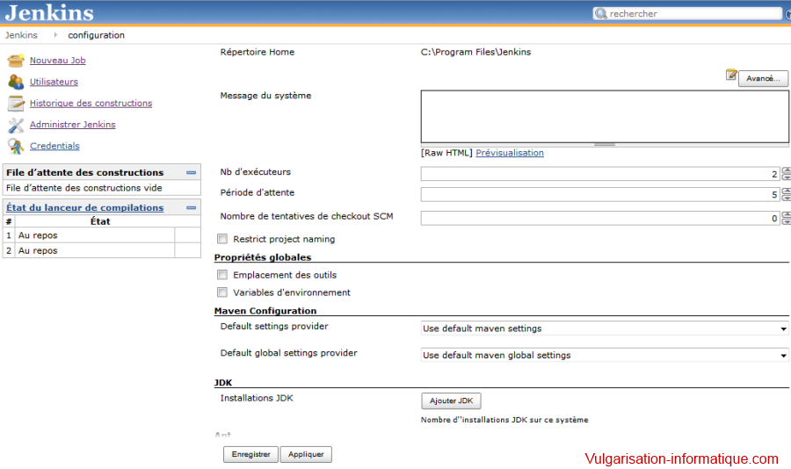791x469 pixels.
Task: Open the Credentials link
Action: (x=54, y=146)
